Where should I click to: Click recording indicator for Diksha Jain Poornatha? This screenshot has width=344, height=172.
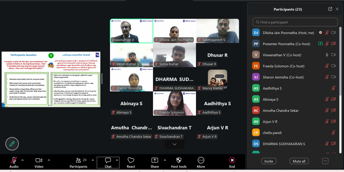(320, 33)
